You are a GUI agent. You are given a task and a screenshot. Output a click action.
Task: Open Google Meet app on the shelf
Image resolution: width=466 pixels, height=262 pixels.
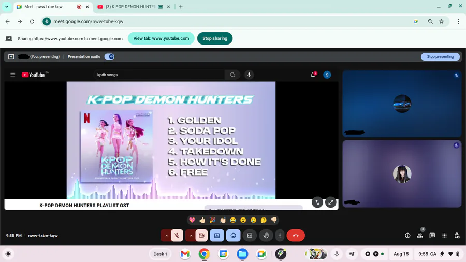261,254
